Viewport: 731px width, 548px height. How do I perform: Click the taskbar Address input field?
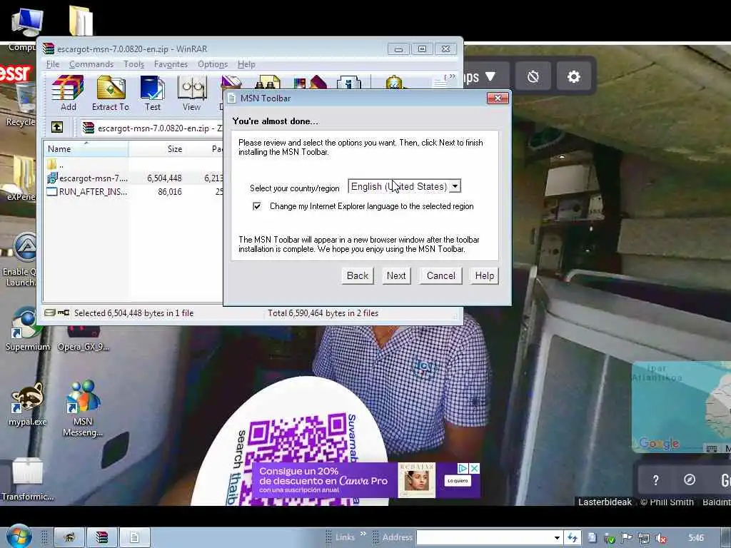[x=485, y=538]
